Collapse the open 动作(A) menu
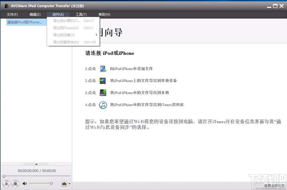Image resolution: width=287 pixels, height=190 pixels. coord(58,14)
